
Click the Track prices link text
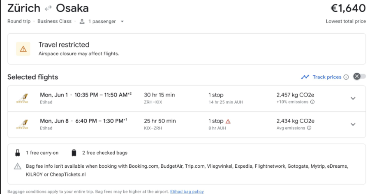tap(327, 77)
